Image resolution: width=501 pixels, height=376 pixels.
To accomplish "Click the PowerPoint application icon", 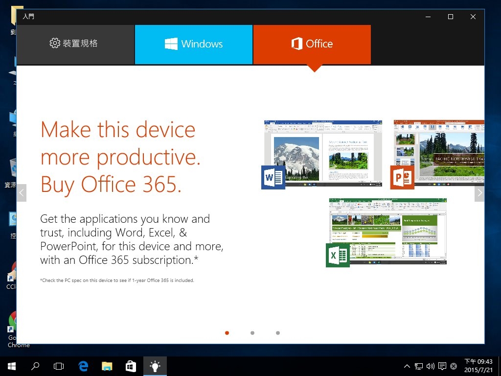I will coord(402,177).
